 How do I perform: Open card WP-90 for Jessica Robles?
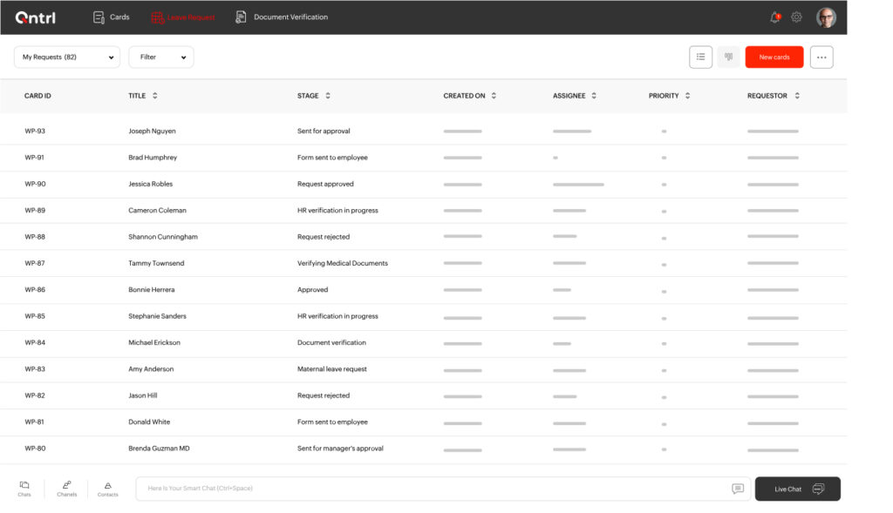150,184
